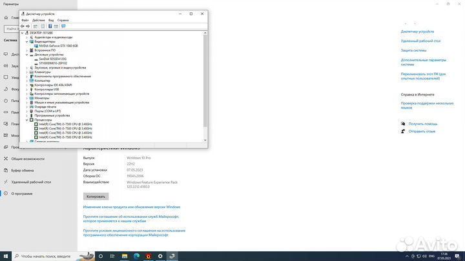Image resolution: width=465 pixels, height=261 pixels.
Task: Click Отправить отзыв link
Action: click(422, 131)
